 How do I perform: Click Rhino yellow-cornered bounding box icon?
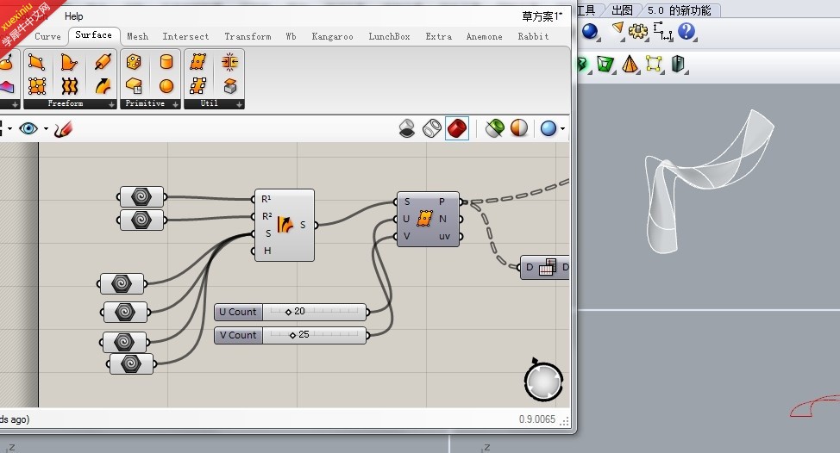[x=653, y=65]
